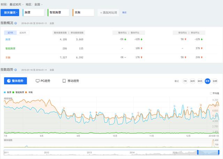Image resolution: width=223 pixels, height=159 pixels.
Task: Click the 2012 label on the year timeline
Action: (46, 152)
